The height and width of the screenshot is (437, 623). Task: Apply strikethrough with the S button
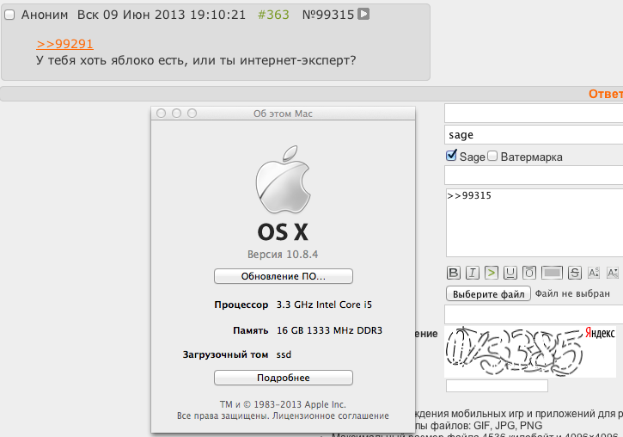click(x=575, y=273)
